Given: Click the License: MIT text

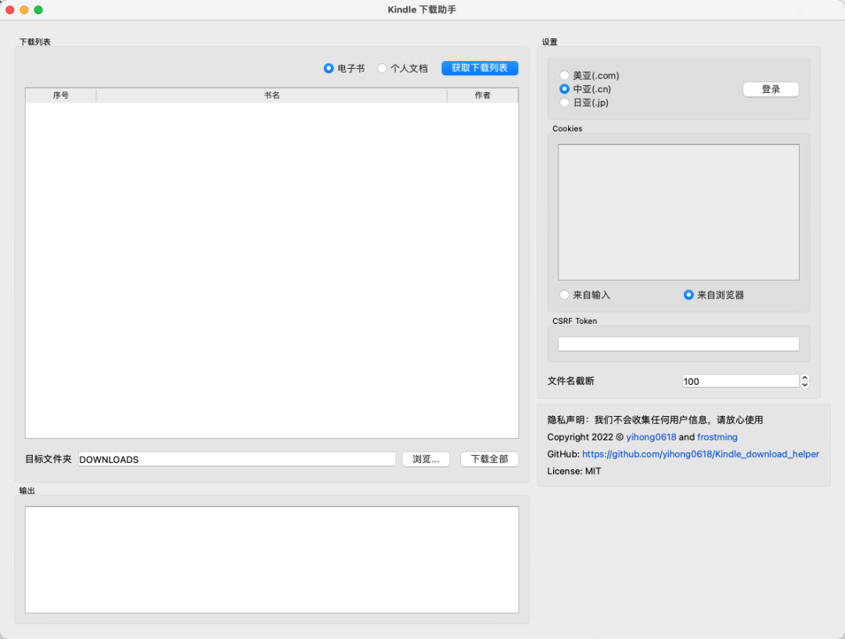Looking at the screenshot, I should coord(574,471).
